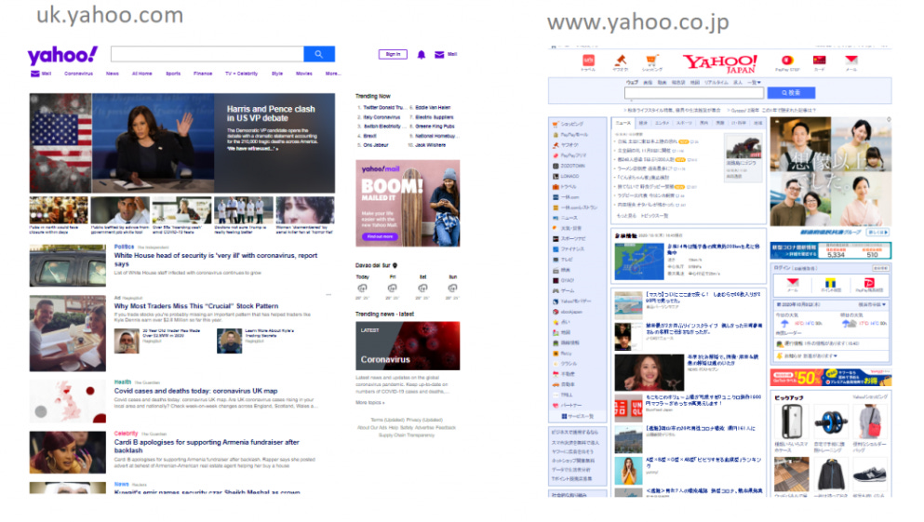Expand the More... menu on Yahoo UK

[x=333, y=74]
